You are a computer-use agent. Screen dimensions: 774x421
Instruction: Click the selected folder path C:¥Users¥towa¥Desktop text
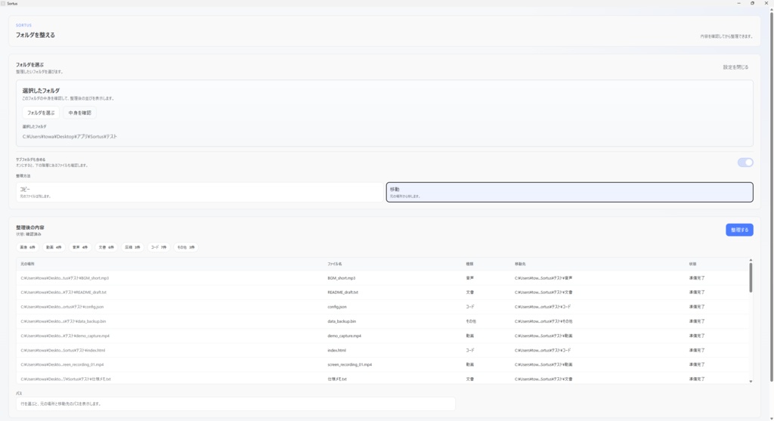(x=70, y=137)
